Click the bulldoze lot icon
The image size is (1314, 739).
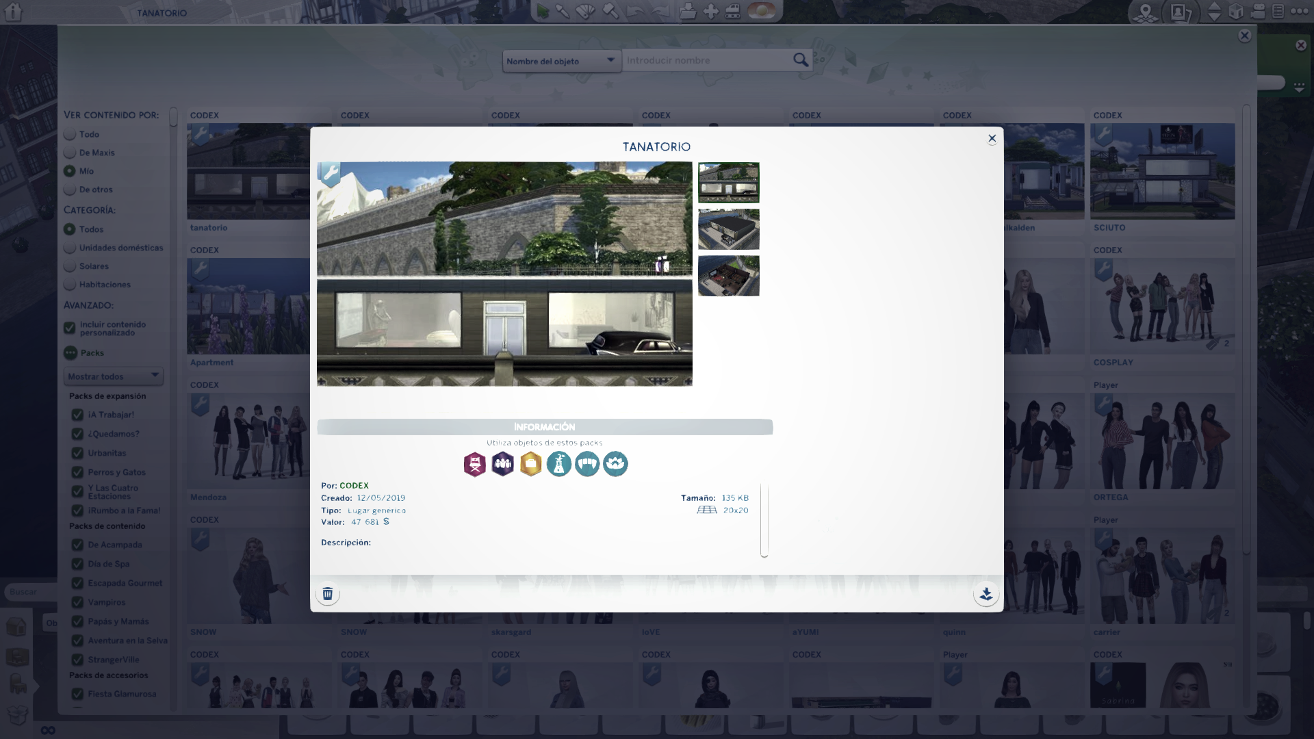733,12
